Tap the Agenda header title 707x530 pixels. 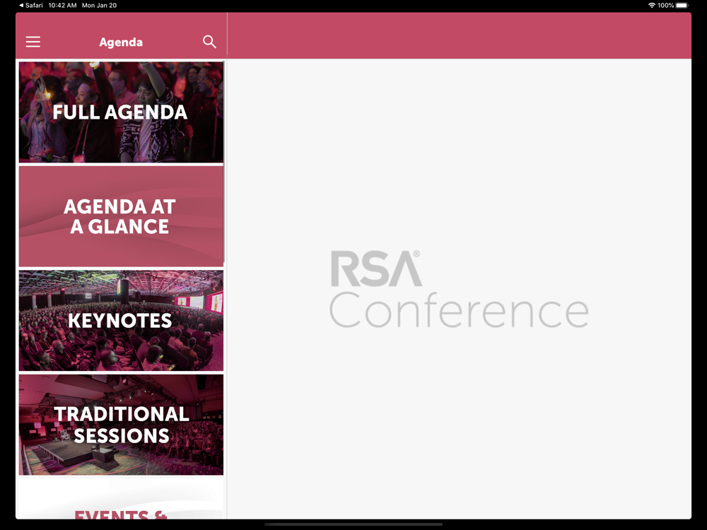[x=121, y=42]
